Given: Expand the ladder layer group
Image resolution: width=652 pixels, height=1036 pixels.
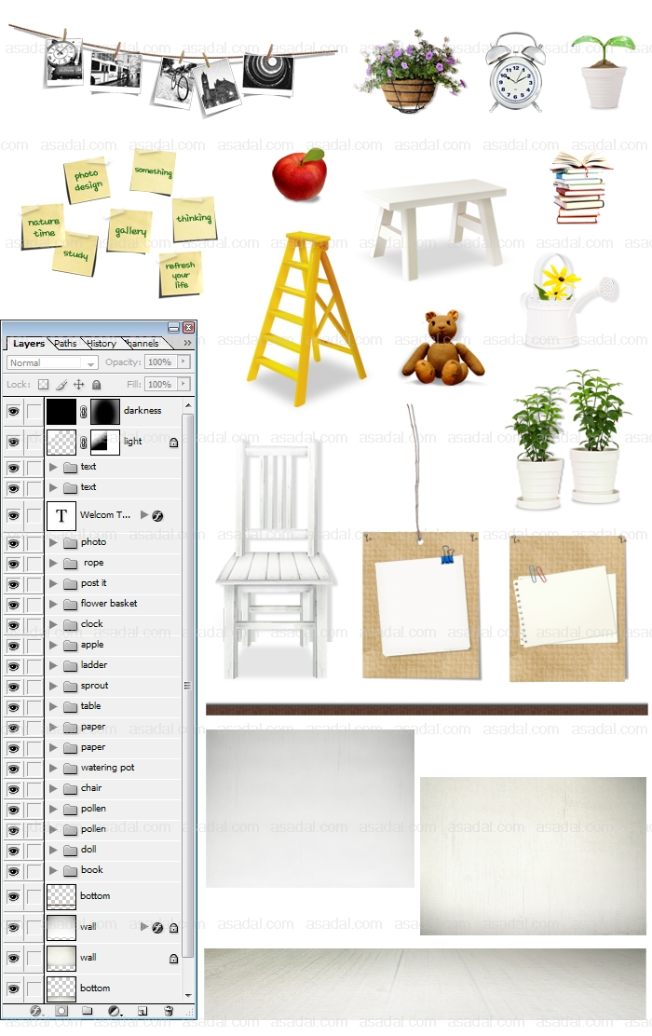Looking at the screenshot, I should tap(53, 665).
